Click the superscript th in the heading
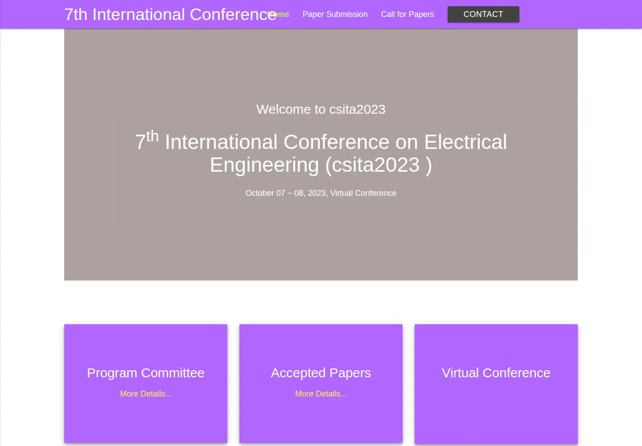Viewport: 642px width, 446px height. click(152, 136)
